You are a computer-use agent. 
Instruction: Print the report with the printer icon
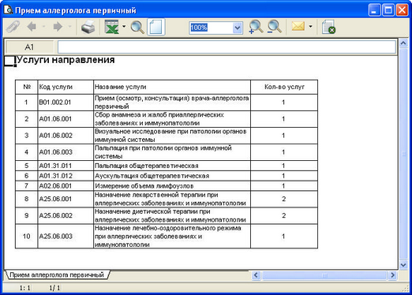tap(88, 27)
